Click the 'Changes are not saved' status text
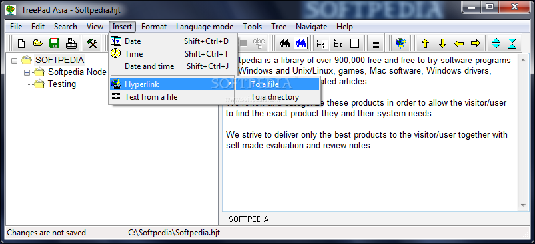Viewport: 535px width, 244px height. click(x=47, y=233)
